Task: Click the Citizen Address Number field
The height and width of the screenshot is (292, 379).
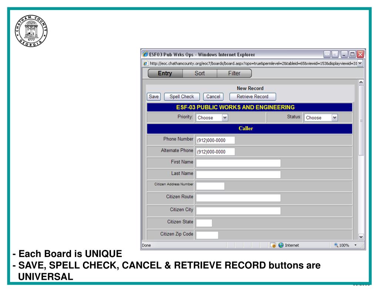Action: point(210,186)
